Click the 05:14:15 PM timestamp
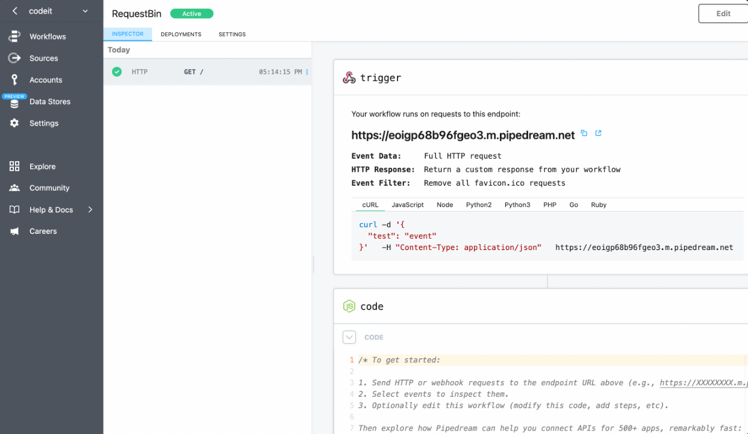The height and width of the screenshot is (434, 748). (281, 72)
